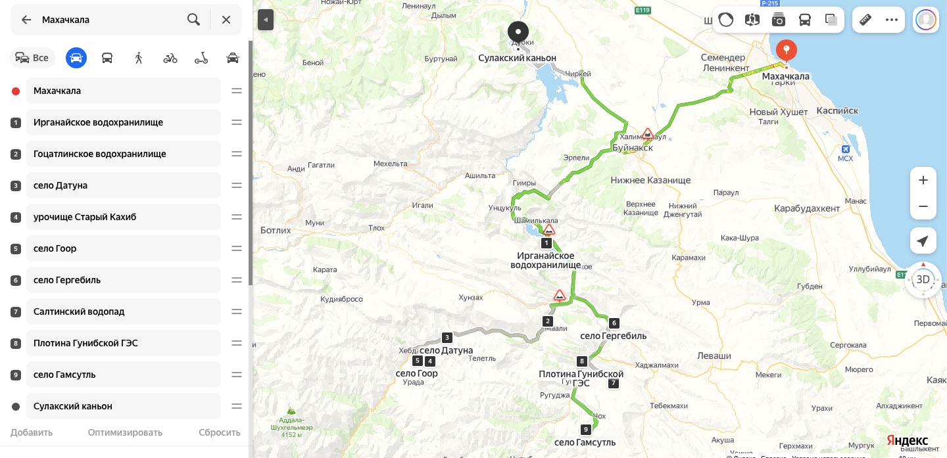
Task: Show moving public transport on the map
Action: pos(805,20)
